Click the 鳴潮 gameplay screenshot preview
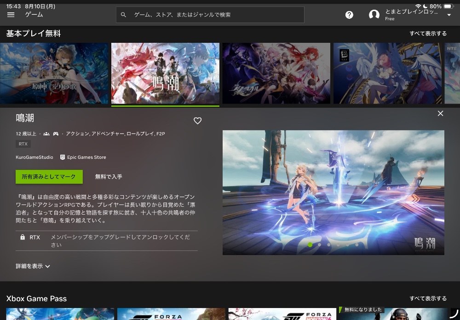Viewport: 460px width, 320px height. pyautogui.click(x=333, y=192)
